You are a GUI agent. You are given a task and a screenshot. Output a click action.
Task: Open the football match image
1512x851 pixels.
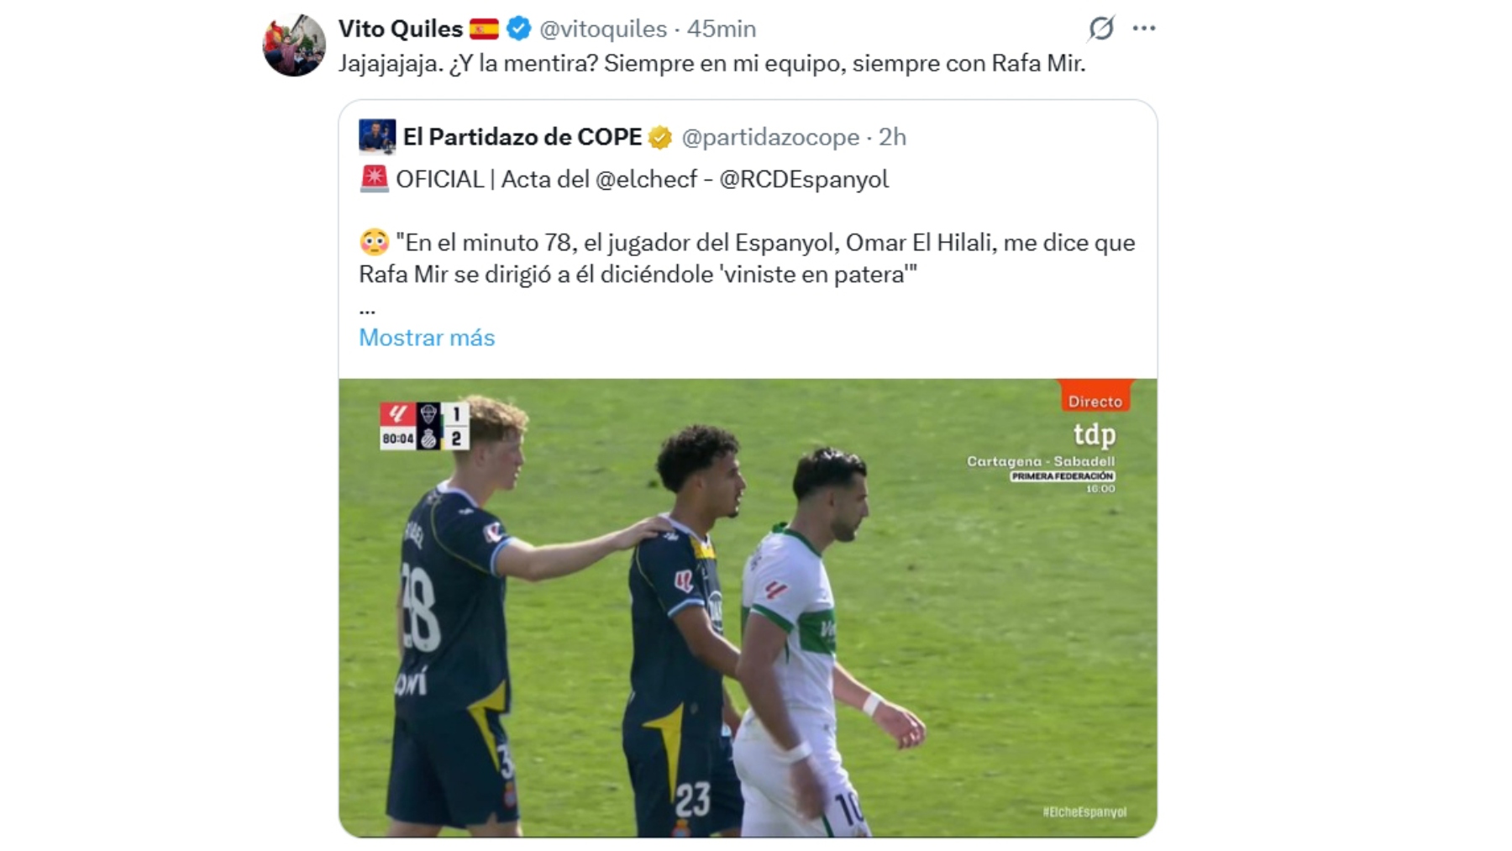(748, 607)
